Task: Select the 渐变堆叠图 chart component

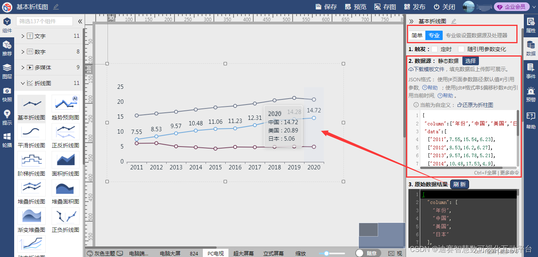Action: pyautogui.click(x=32, y=220)
